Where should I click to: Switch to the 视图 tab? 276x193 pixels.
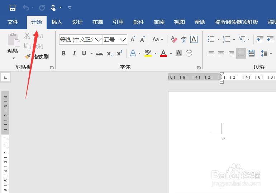(180, 22)
